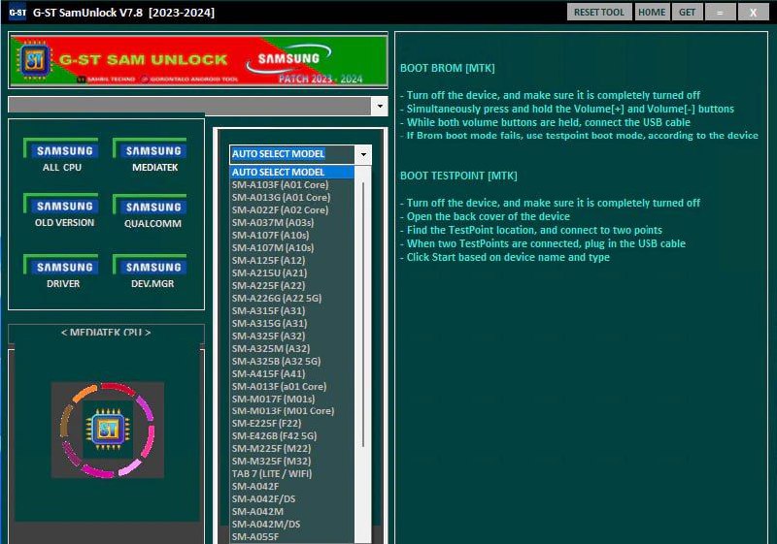
Task: Select SM-A037M (A03s) model
Action: click(292, 223)
